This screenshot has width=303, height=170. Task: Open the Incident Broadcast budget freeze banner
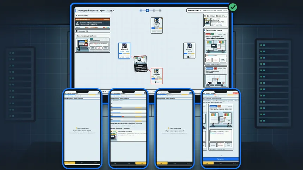(93, 23)
